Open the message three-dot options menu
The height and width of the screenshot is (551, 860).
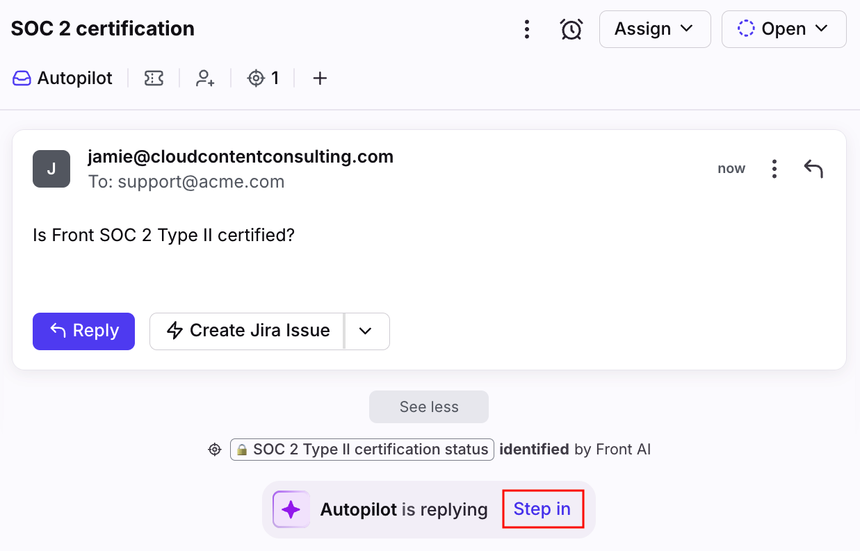tap(774, 169)
